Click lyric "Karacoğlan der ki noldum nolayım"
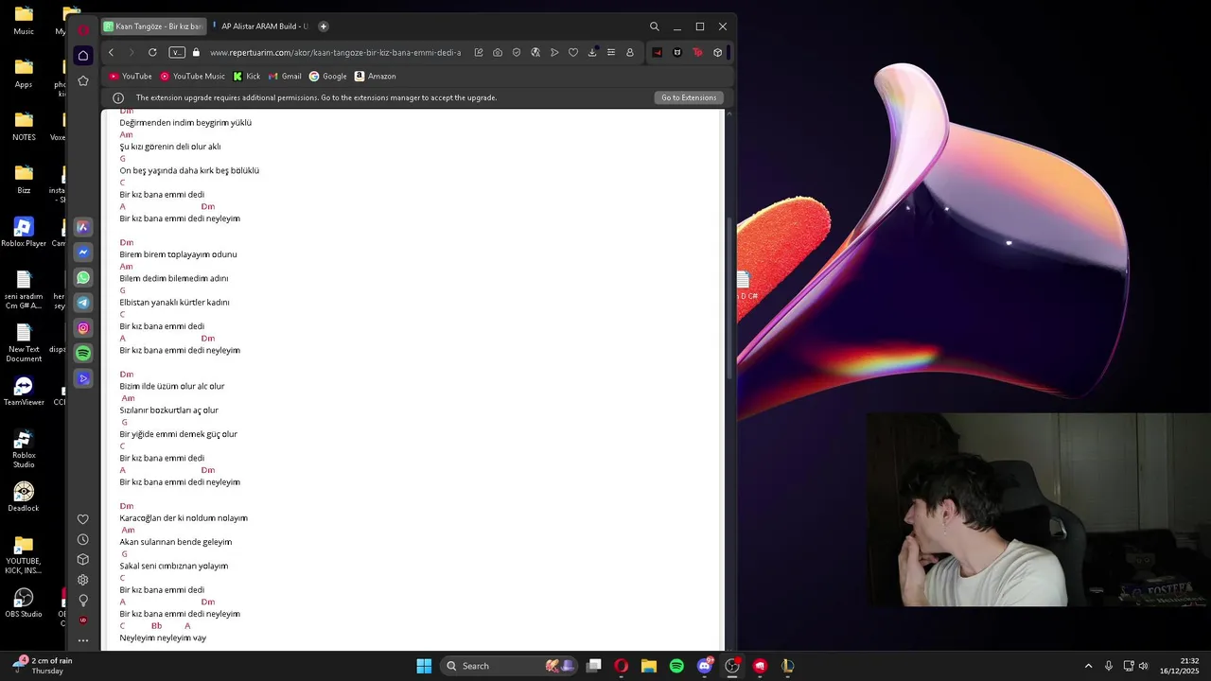The image size is (1211, 681). 184,518
